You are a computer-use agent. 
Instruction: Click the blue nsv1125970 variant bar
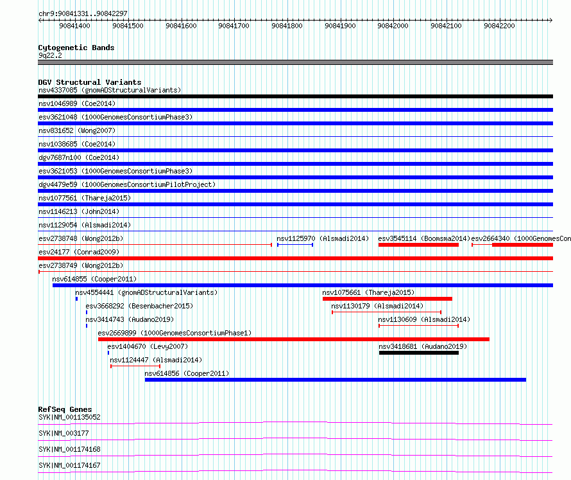pos(295,245)
